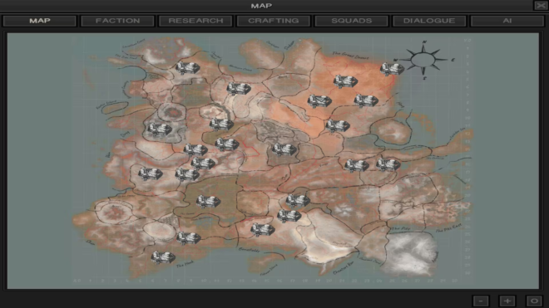
Task: Select the northernmost town icon on western half
Action: (x=188, y=67)
